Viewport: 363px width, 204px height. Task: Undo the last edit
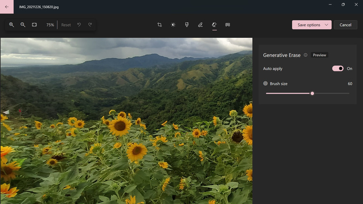point(79,25)
